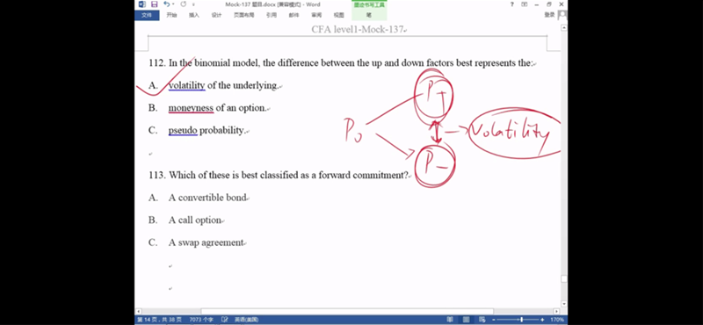Click the Redo icon in title bar
Viewport: 703px width, 325px height.
184,4
